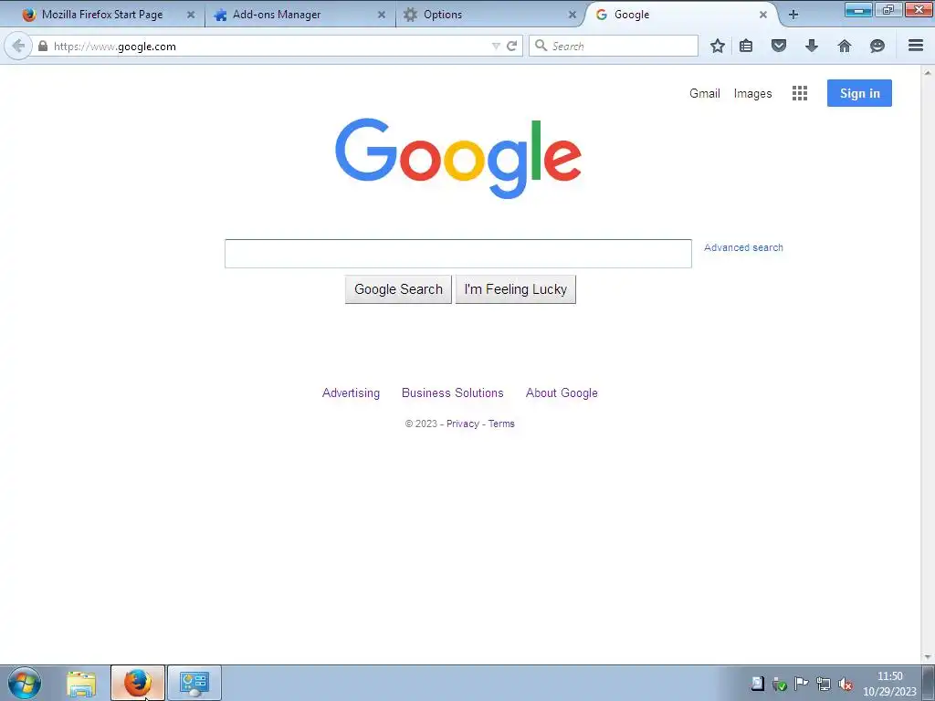Image resolution: width=935 pixels, height=701 pixels.
Task: Click the blue Sign in button
Action: 859,93
